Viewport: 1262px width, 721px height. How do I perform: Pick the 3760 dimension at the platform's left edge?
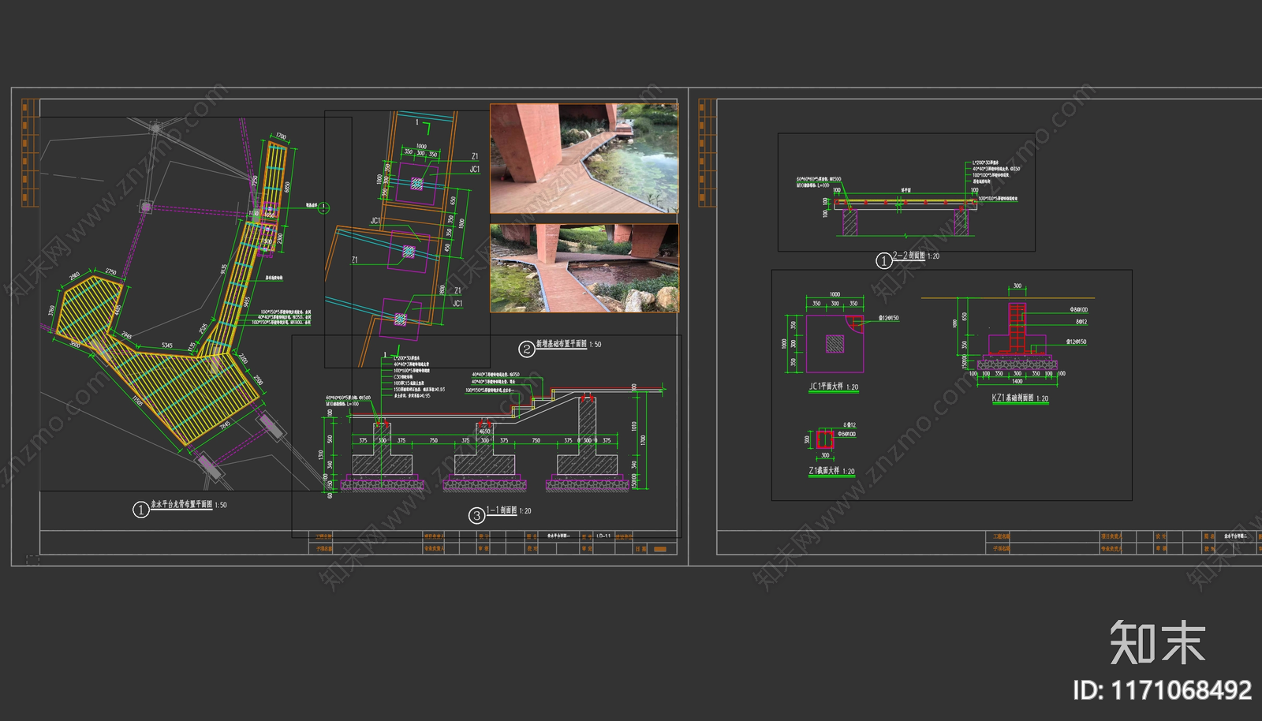click(x=53, y=312)
